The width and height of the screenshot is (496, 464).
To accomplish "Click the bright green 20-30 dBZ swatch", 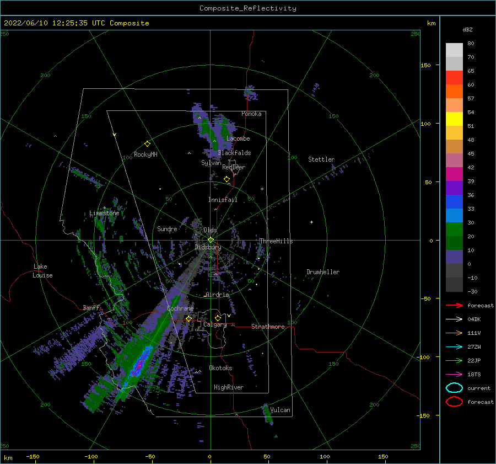I will 454,230.
